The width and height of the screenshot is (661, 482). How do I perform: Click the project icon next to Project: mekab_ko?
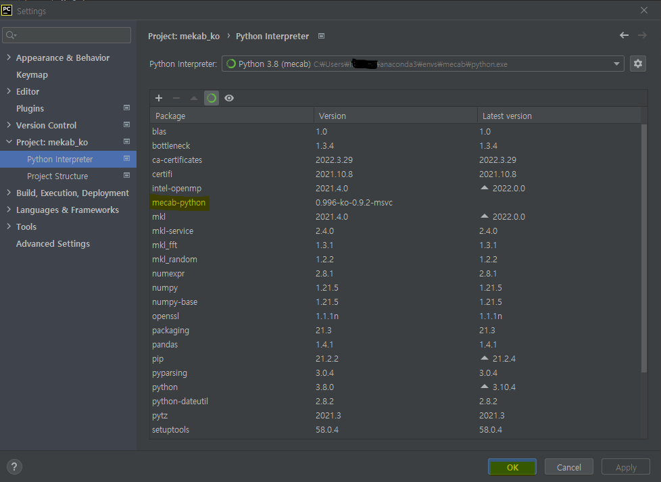point(126,142)
